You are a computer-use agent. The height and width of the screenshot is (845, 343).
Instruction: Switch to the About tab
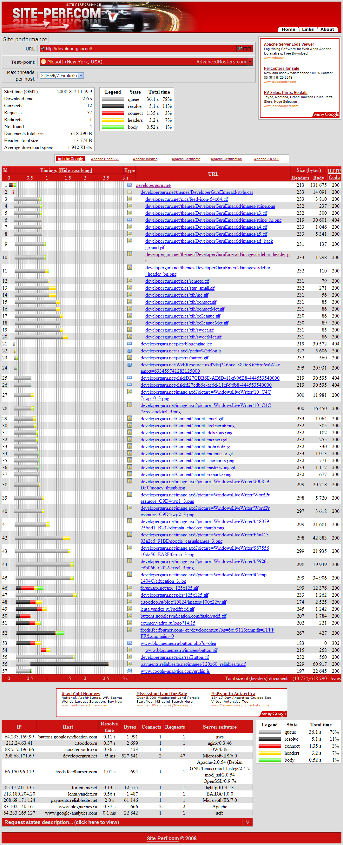point(327,29)
